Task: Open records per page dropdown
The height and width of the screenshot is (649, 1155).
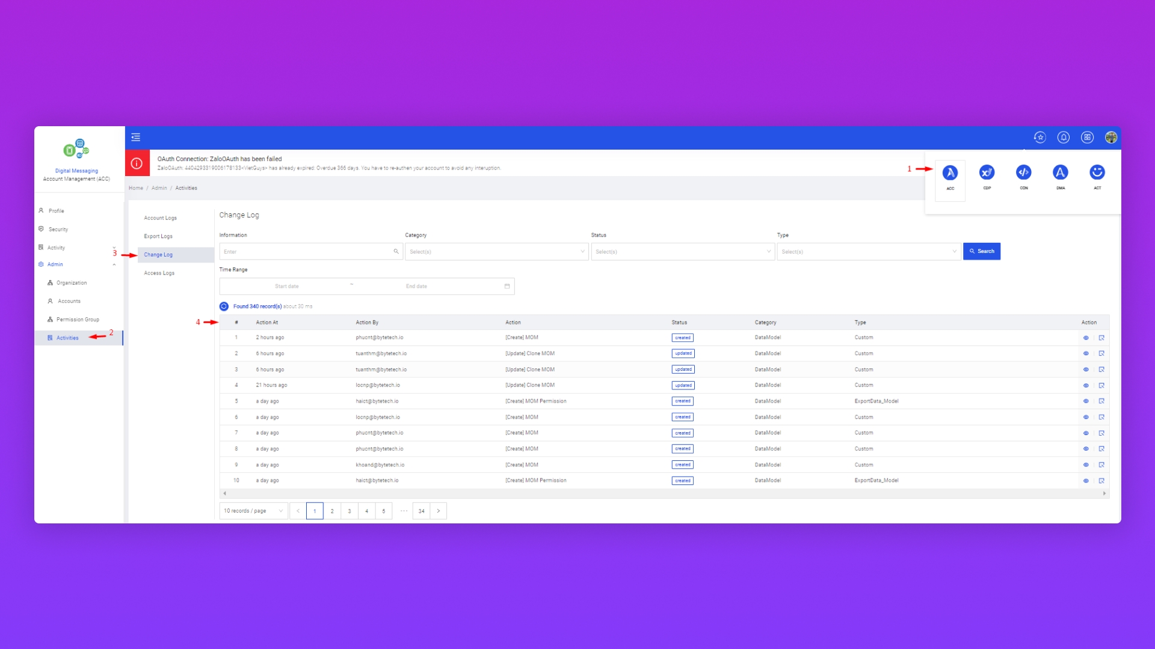Action: click(x=253, y=511)
